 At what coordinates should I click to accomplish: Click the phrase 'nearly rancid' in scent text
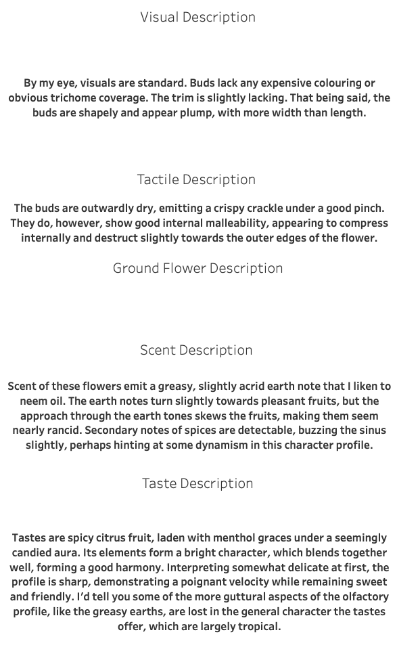(x=47, y=430)
